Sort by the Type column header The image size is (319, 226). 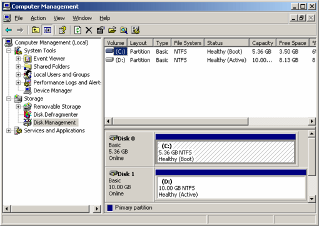pyautogui.click(x=162, y=43)
